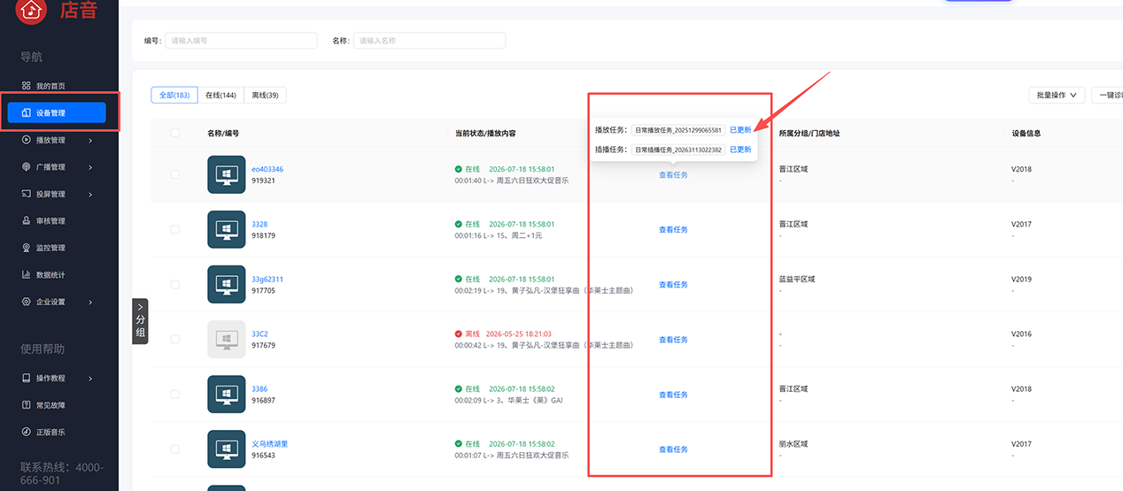Screen dimensions: 1123x491
Task: Open device link eo403346
Action: tap(267, 169)
